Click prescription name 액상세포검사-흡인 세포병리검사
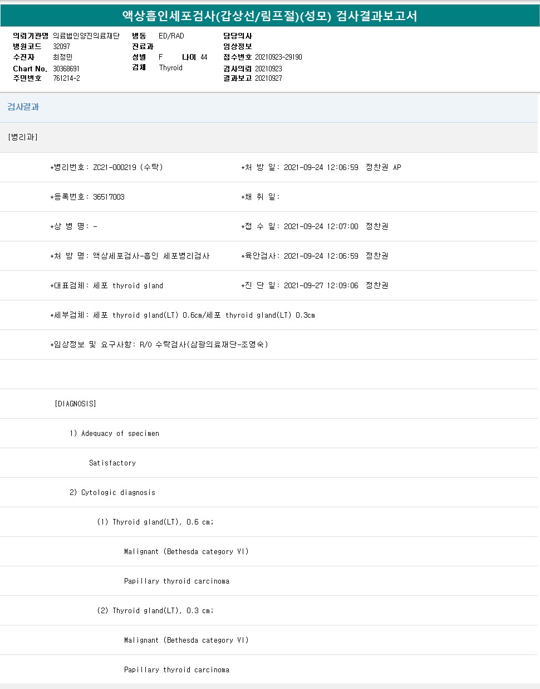Viewport: 540px width, 689px height. [151, 256]
